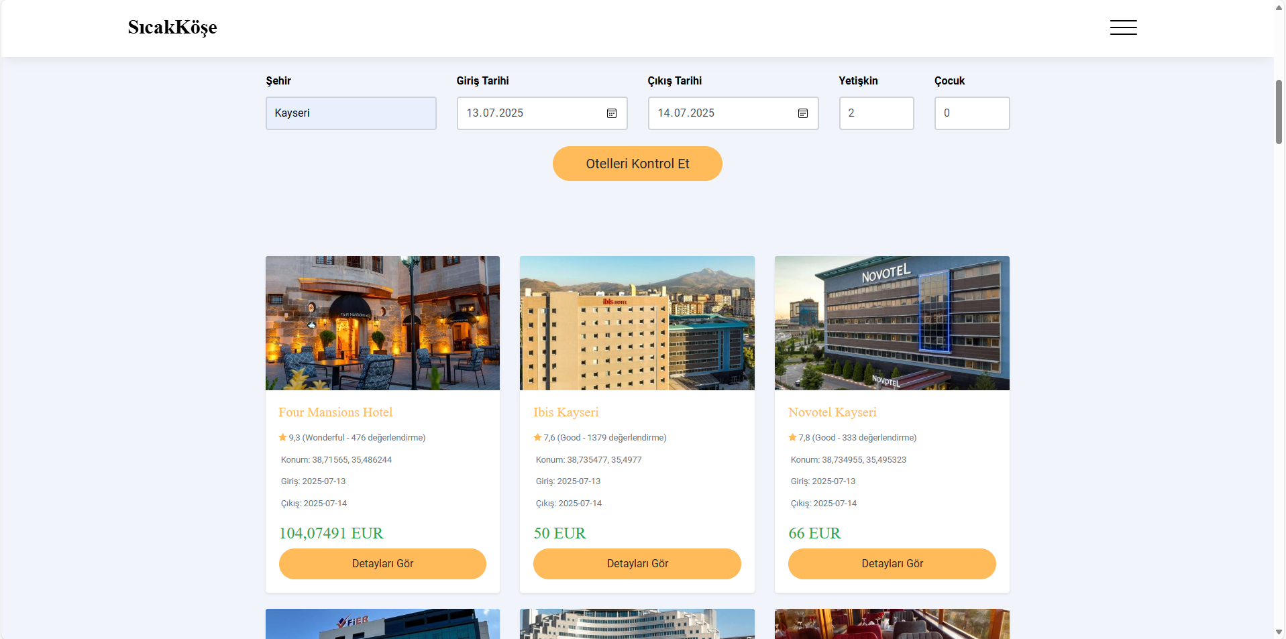This screenshot has height=639, width=1286.
Task: Click the scrollbar down arrow
Action: coord(1279,632)
